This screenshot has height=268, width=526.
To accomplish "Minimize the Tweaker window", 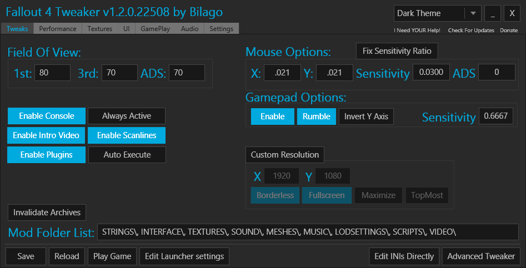I will click(x=493, y=13).
